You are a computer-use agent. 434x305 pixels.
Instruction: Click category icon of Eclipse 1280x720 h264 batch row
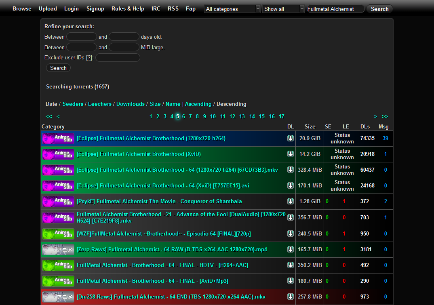pos(58,139)
